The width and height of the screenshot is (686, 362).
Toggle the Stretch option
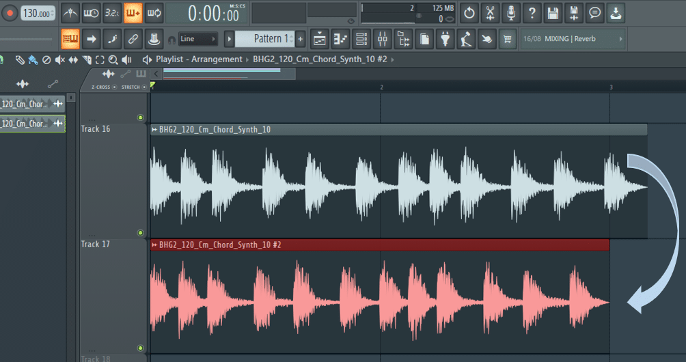coord(130,87)
